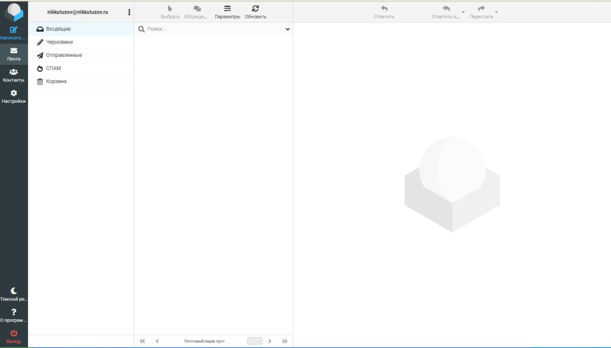
Task: Open the СПАМ folder
Action: coord(81,68)
